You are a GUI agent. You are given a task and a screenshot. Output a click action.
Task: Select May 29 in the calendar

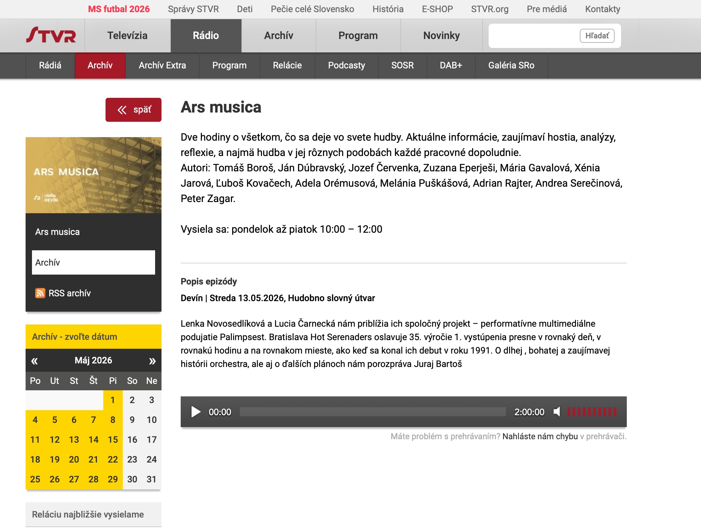coord(113,479)
